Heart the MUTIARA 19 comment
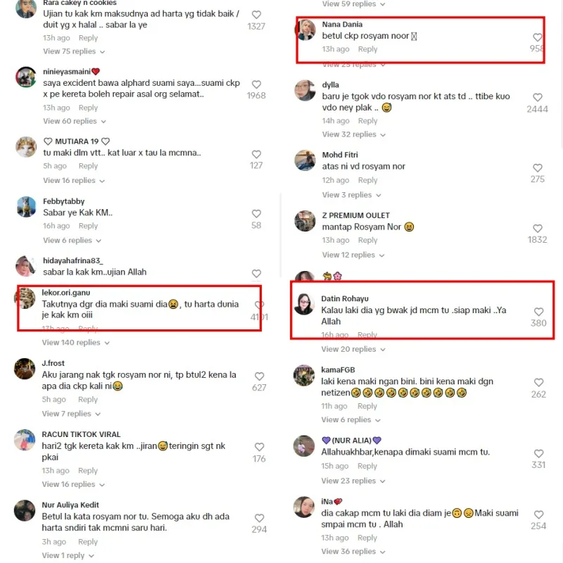 256,154
